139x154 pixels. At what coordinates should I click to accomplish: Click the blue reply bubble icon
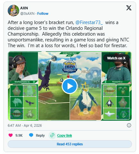tap(31, 135)
